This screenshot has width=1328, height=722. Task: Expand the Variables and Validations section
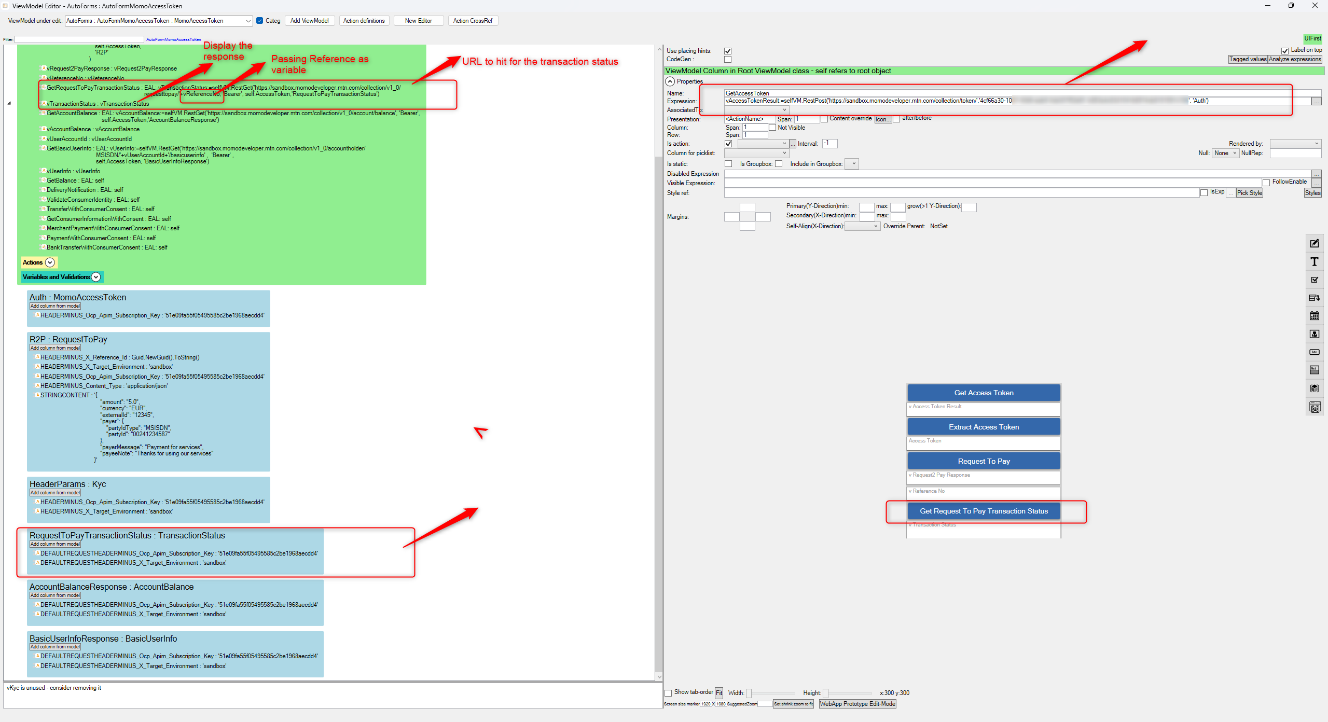[x=96, y=277]
